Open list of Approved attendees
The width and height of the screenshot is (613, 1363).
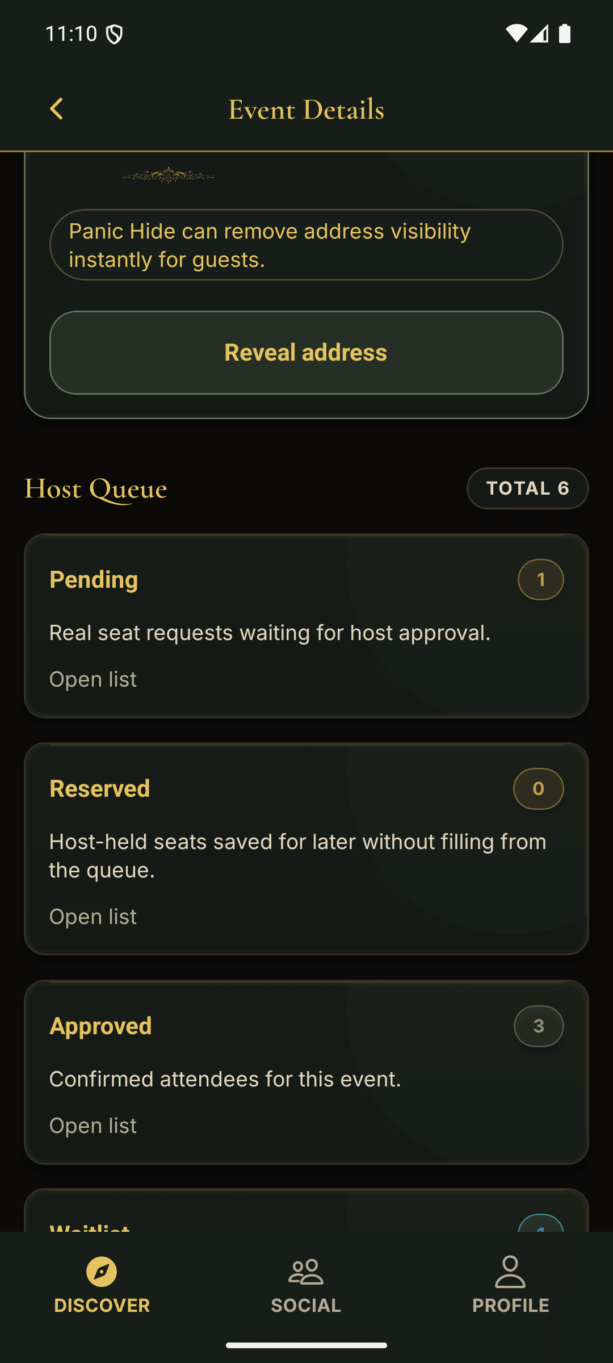tap(93, 1126)
